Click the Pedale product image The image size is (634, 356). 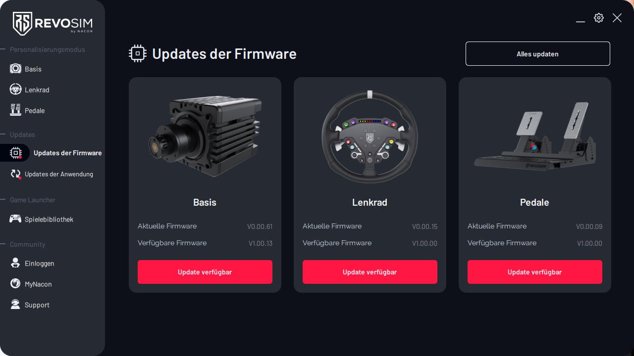click(535, 136)
